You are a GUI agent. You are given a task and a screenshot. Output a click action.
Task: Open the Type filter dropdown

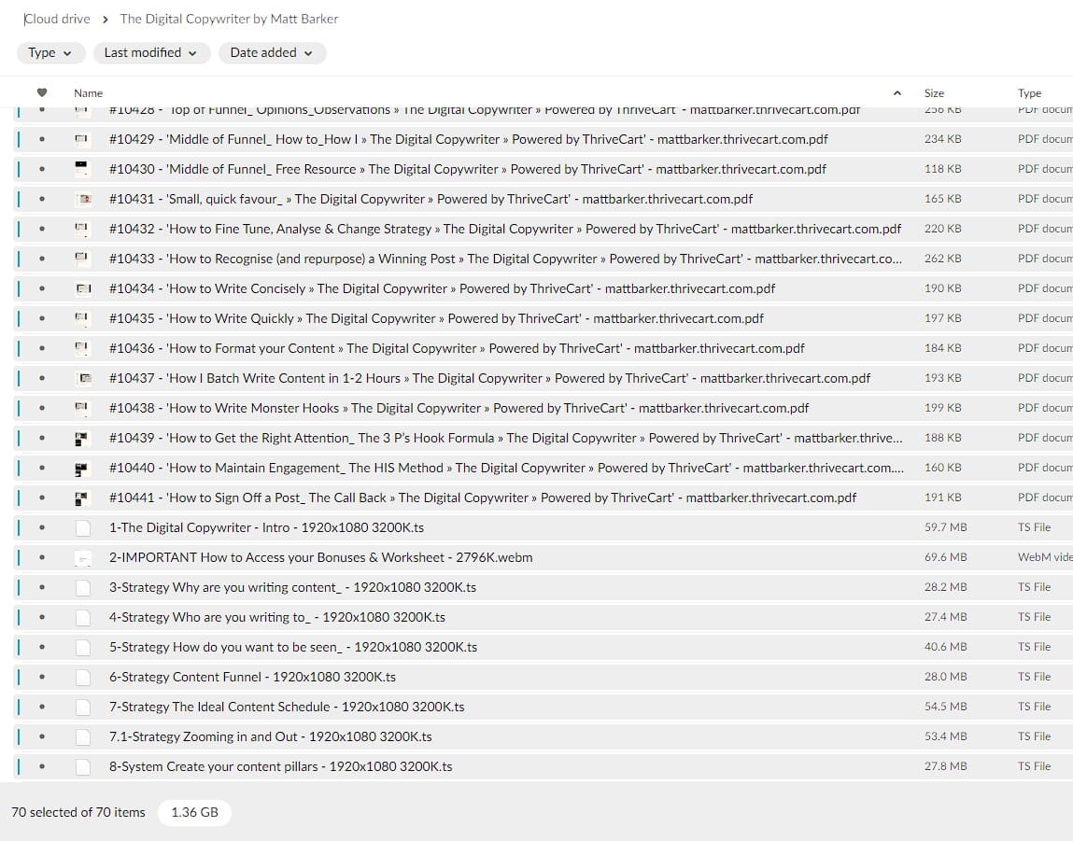[50, 53]
